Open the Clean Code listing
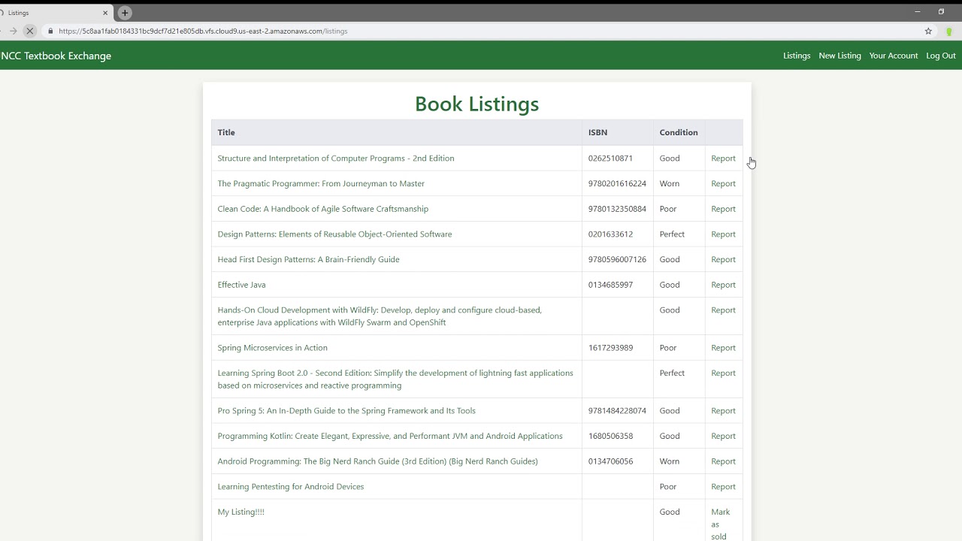 323,209
